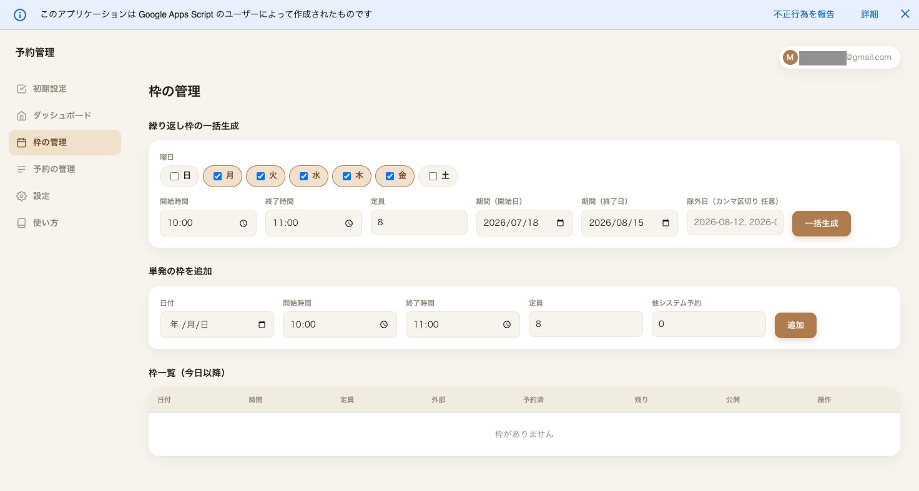Open the clock picker in the single-slot 開始時間 field

tap(384, 324)
